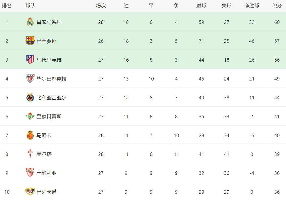Select the 进球 column header
Screen dimensions: 286x201
coord(201,6)
